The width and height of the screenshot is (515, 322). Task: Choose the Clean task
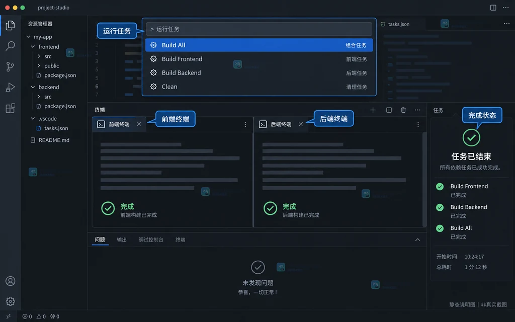tap(259, 87)
